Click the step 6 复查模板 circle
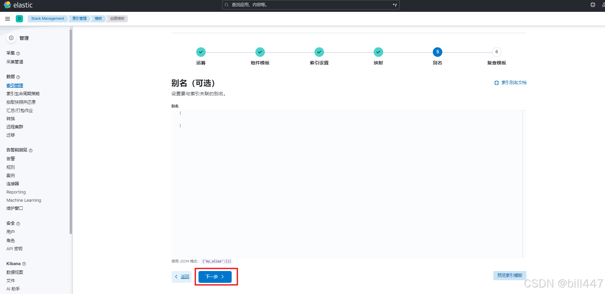The width and height of the screenshot is (605, 294). [497, 52]
